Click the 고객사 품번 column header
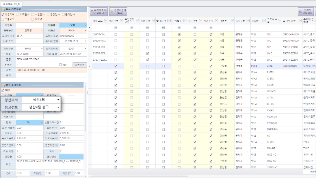Image resolution: width=316 pixels, height=178 pixels. 289,20
